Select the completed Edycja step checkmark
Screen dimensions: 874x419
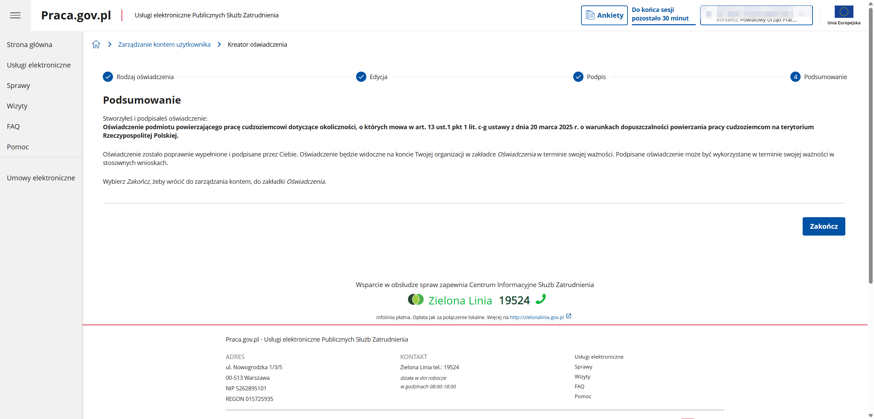(x=361, y=77)
